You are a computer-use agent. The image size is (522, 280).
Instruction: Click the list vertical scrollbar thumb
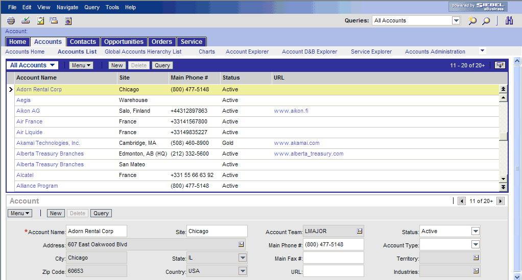point(504,136)
